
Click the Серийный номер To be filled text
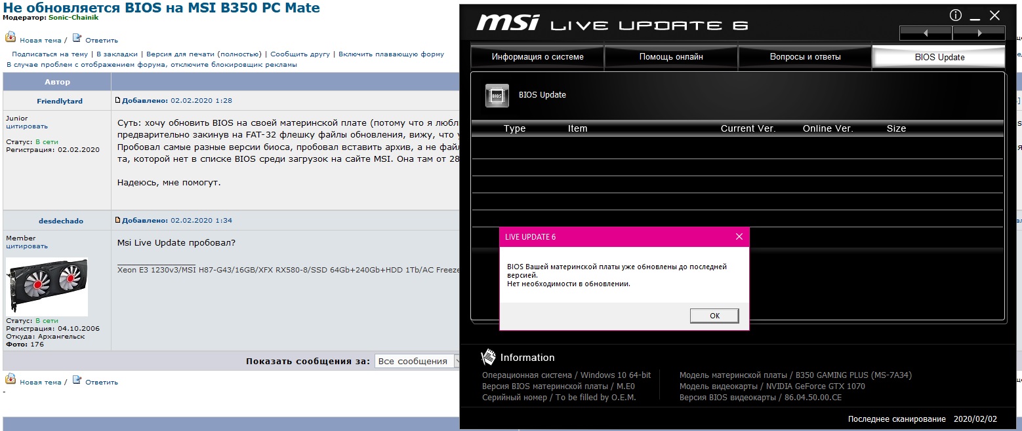tap(559, 398)
